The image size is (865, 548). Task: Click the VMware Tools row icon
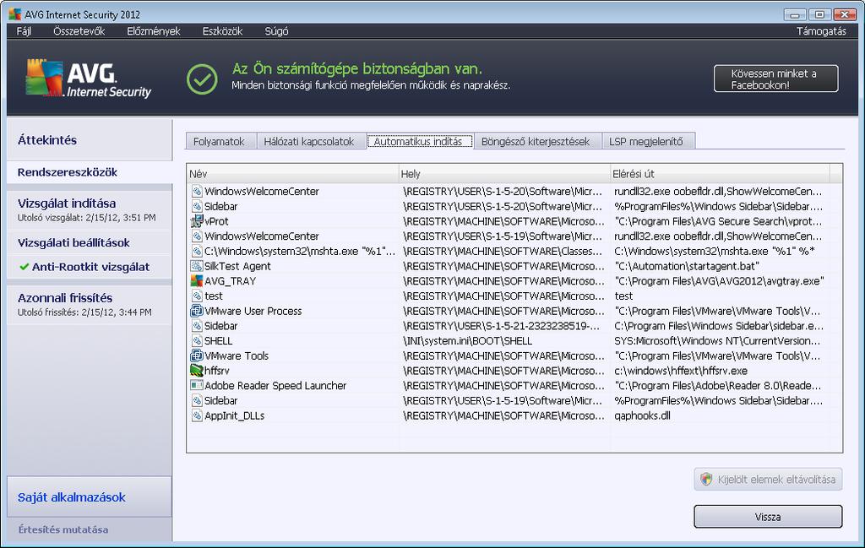click(x=196, y=355)
